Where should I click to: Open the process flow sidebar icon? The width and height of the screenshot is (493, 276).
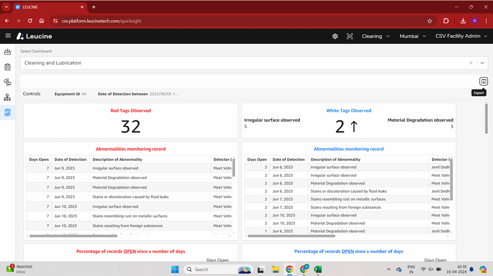[x=7, y=82]
